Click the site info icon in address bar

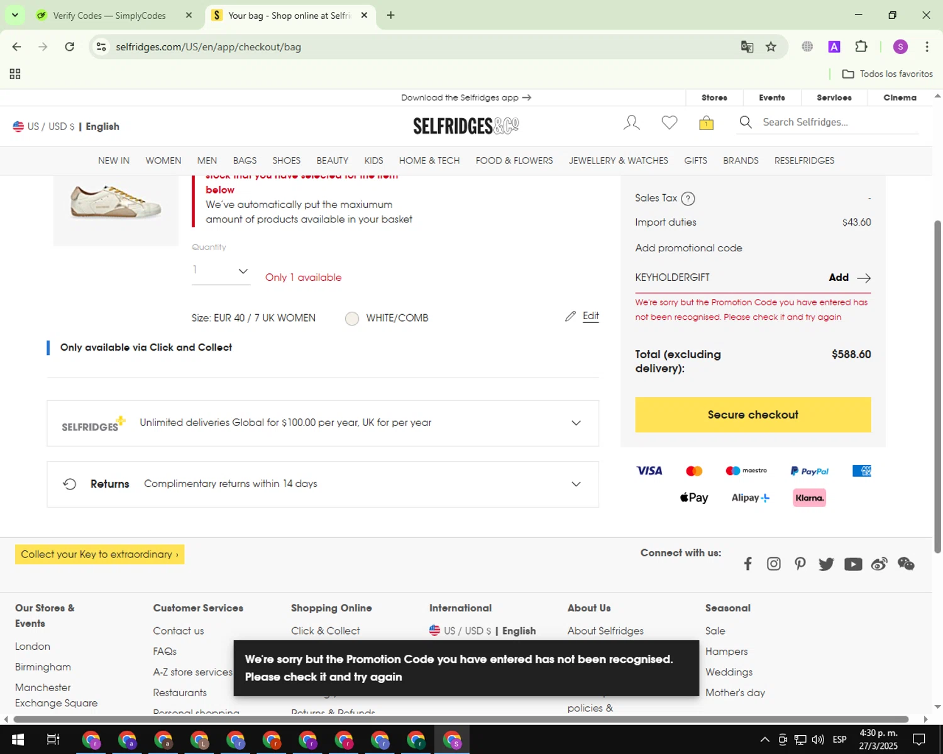click(x=101, y=46)
